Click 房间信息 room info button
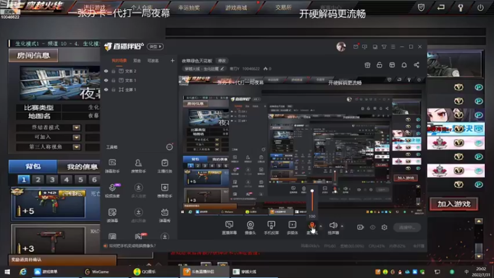494x278 pixels. coord(33,56)
